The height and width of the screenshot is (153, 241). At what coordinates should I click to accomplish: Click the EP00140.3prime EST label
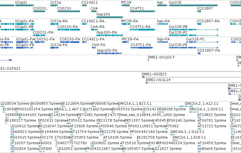[181, 121]
